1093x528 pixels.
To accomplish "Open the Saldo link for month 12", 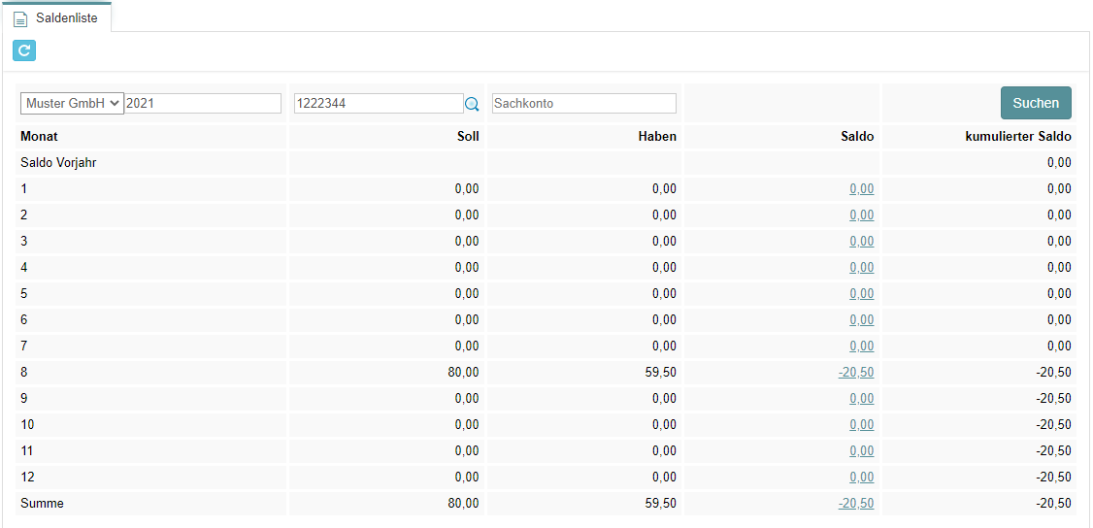I will [x=862, y=478].
